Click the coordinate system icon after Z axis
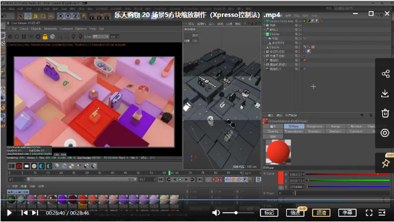This screenshot has width=394, height=222. (x=83, y=16)
